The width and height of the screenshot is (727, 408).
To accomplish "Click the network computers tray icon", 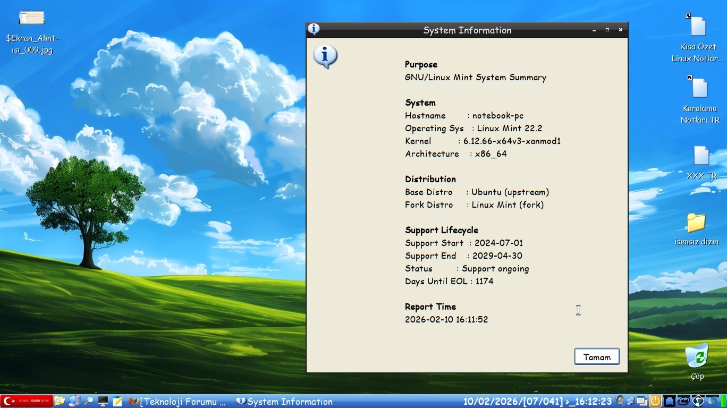I will (x=631, y=401).
